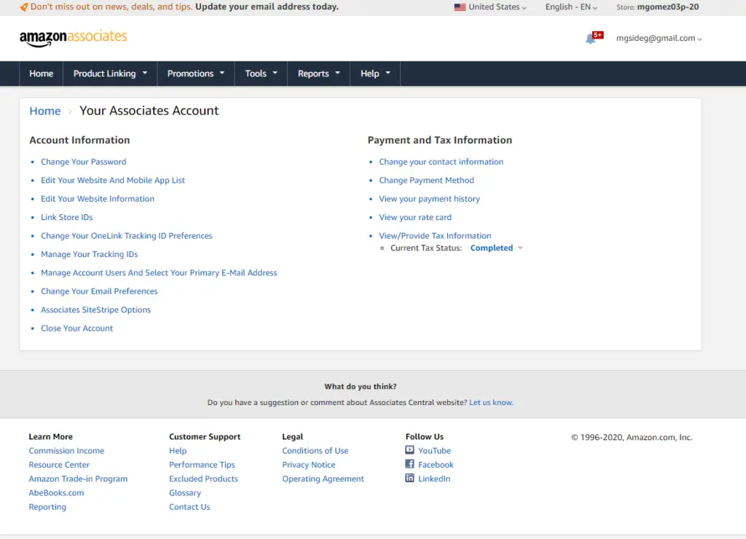Screen dimensions: 746x539
Task: Click the United States flag icon
Action: coord(460,7)
